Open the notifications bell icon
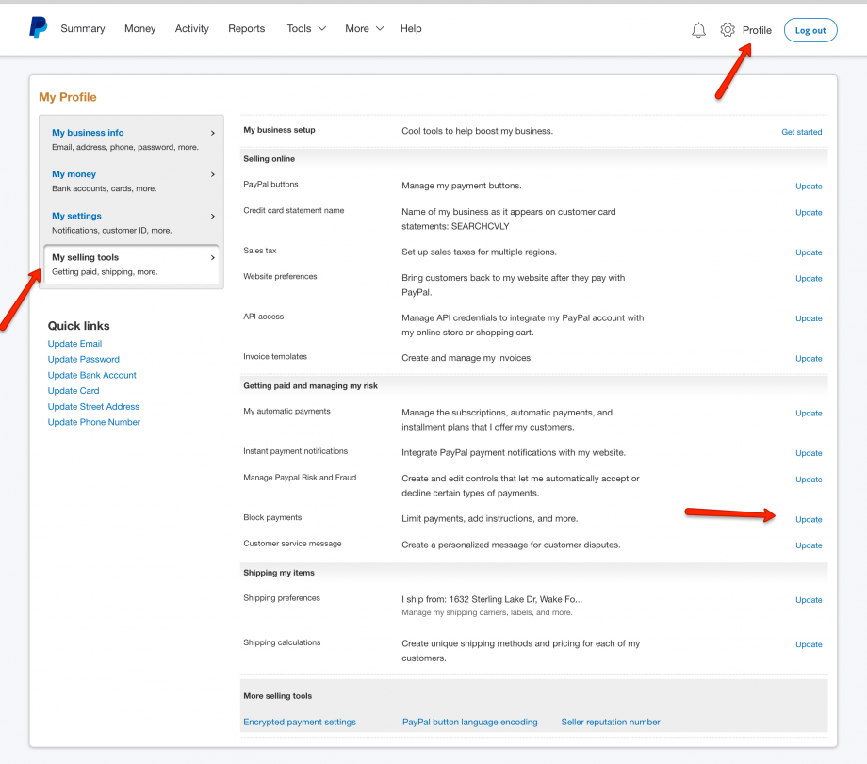This screenshot has height=764, width=867. (x=698, y=30)
